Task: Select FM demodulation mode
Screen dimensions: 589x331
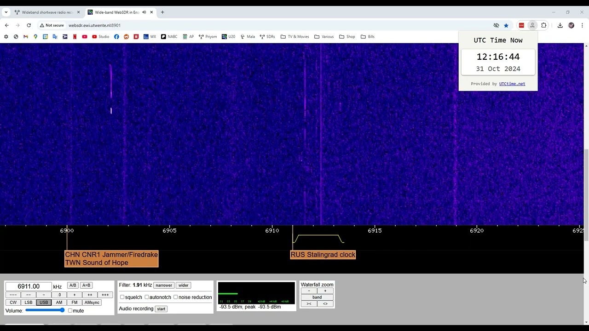Action: tap(75, 302)
